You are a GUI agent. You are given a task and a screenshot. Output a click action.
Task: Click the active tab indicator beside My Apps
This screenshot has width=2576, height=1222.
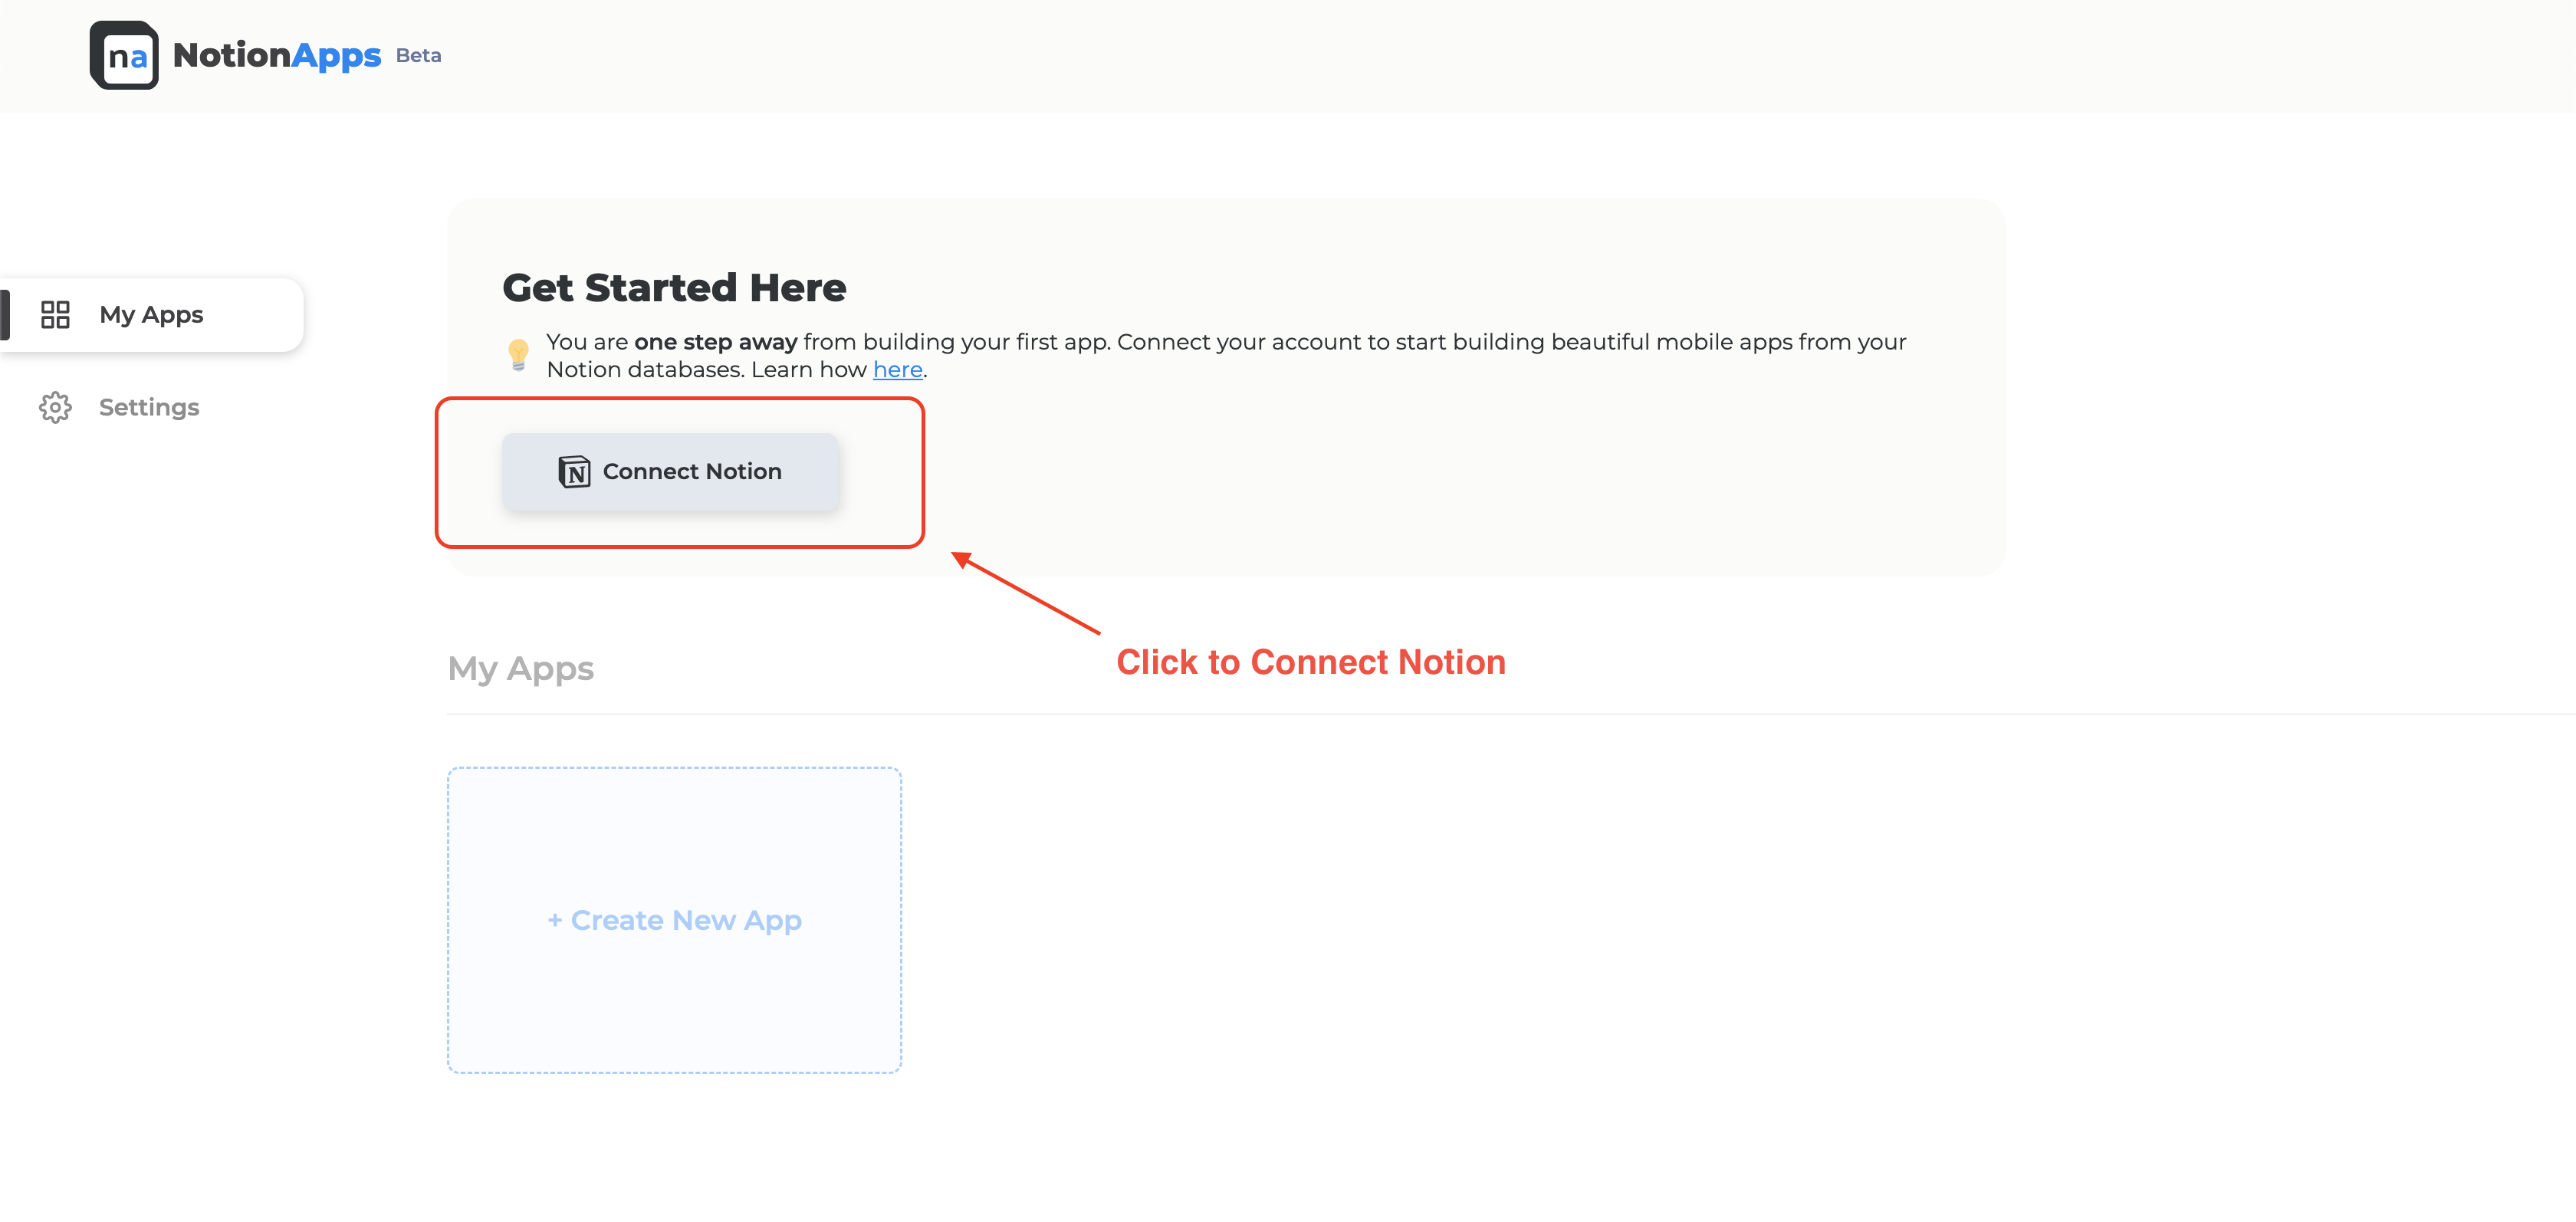coord(5,314)
